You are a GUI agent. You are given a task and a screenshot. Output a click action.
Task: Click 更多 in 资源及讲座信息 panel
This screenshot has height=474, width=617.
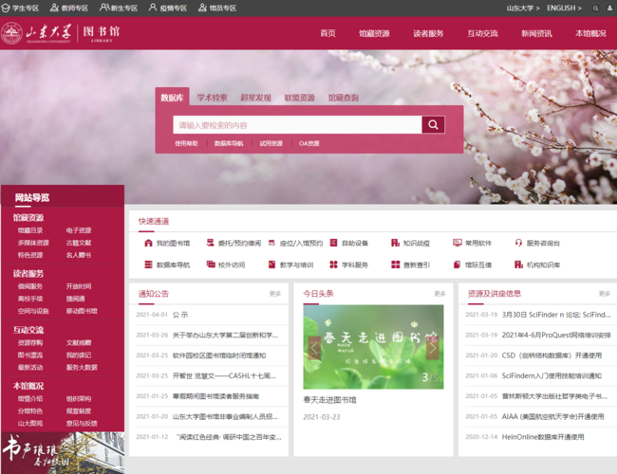[605, 294]
